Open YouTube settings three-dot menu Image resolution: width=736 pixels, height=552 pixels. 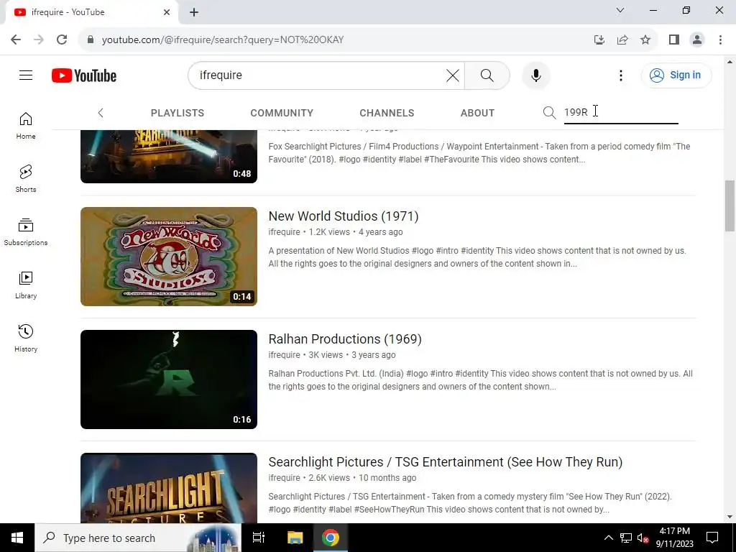pos(620,75)
